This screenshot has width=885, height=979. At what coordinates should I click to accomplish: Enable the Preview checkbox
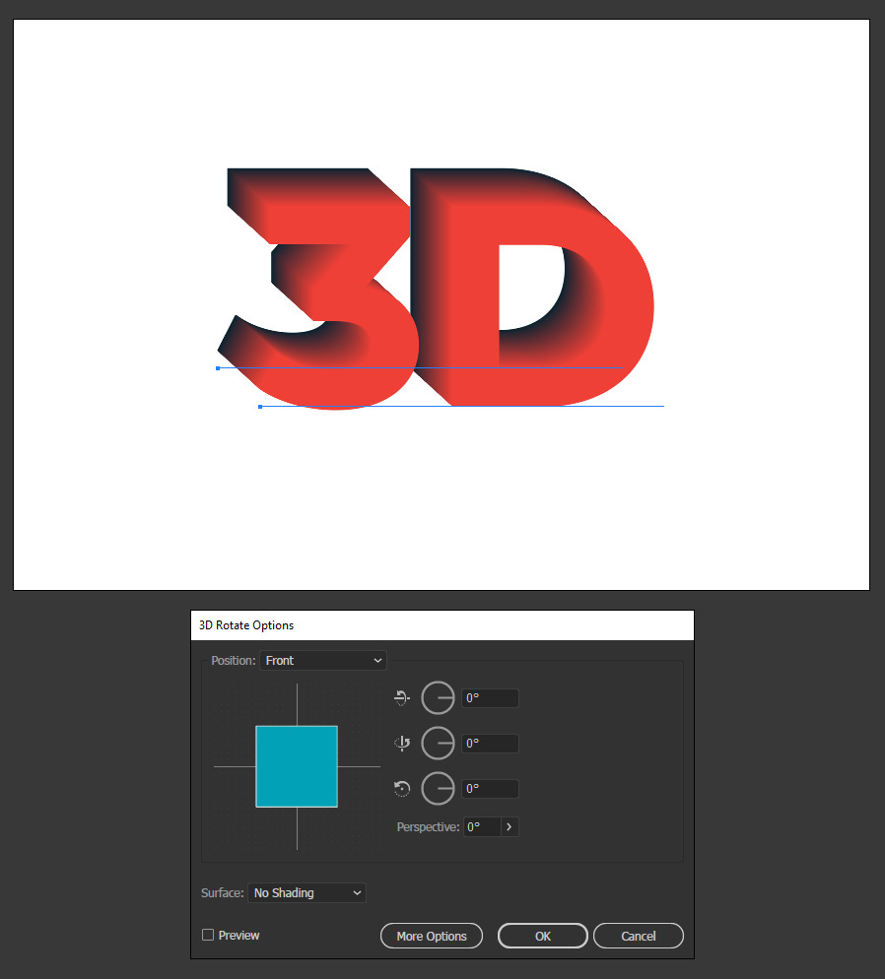tap(208, 935)
